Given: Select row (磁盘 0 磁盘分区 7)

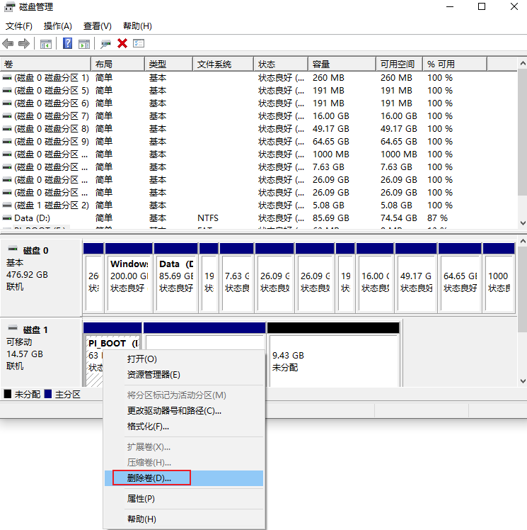Looking at the screenshot, I should tap(258, 116).
